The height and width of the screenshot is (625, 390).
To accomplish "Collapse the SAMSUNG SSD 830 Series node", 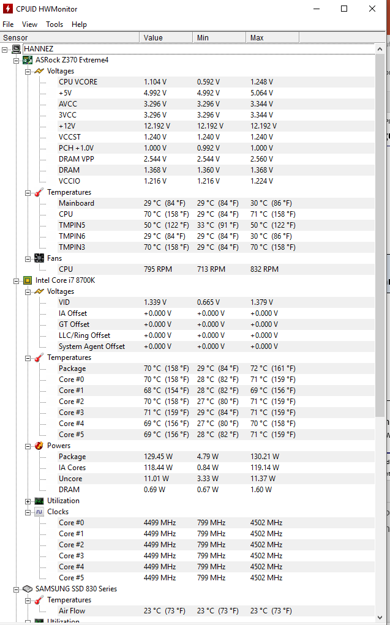I will tap(17, 589).
